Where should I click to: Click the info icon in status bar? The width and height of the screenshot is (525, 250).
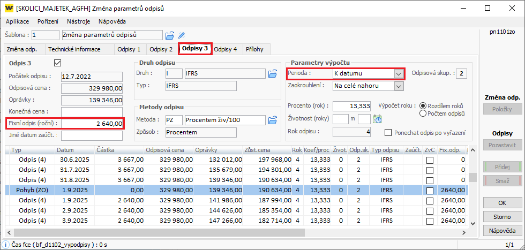click(5, 244)
